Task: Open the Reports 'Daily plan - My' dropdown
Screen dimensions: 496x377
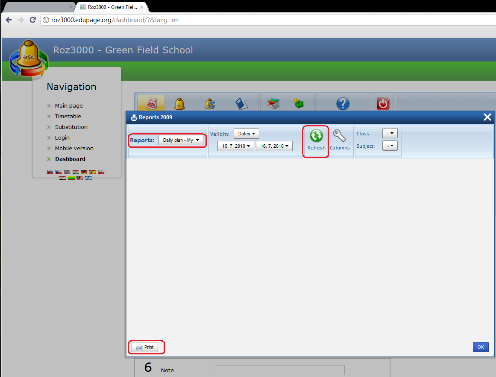Action: point(181,140)
